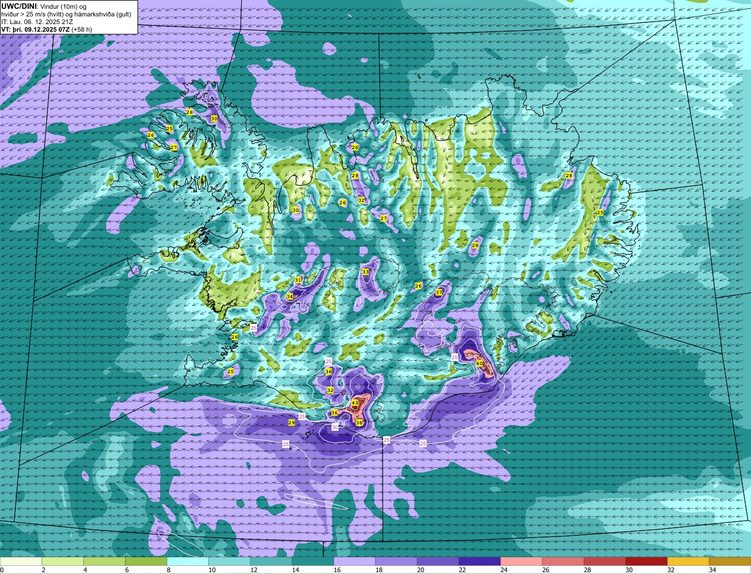Select the '10' tick on color scale
The height and width of the screenshot is (574, 751).
[211, 570]
